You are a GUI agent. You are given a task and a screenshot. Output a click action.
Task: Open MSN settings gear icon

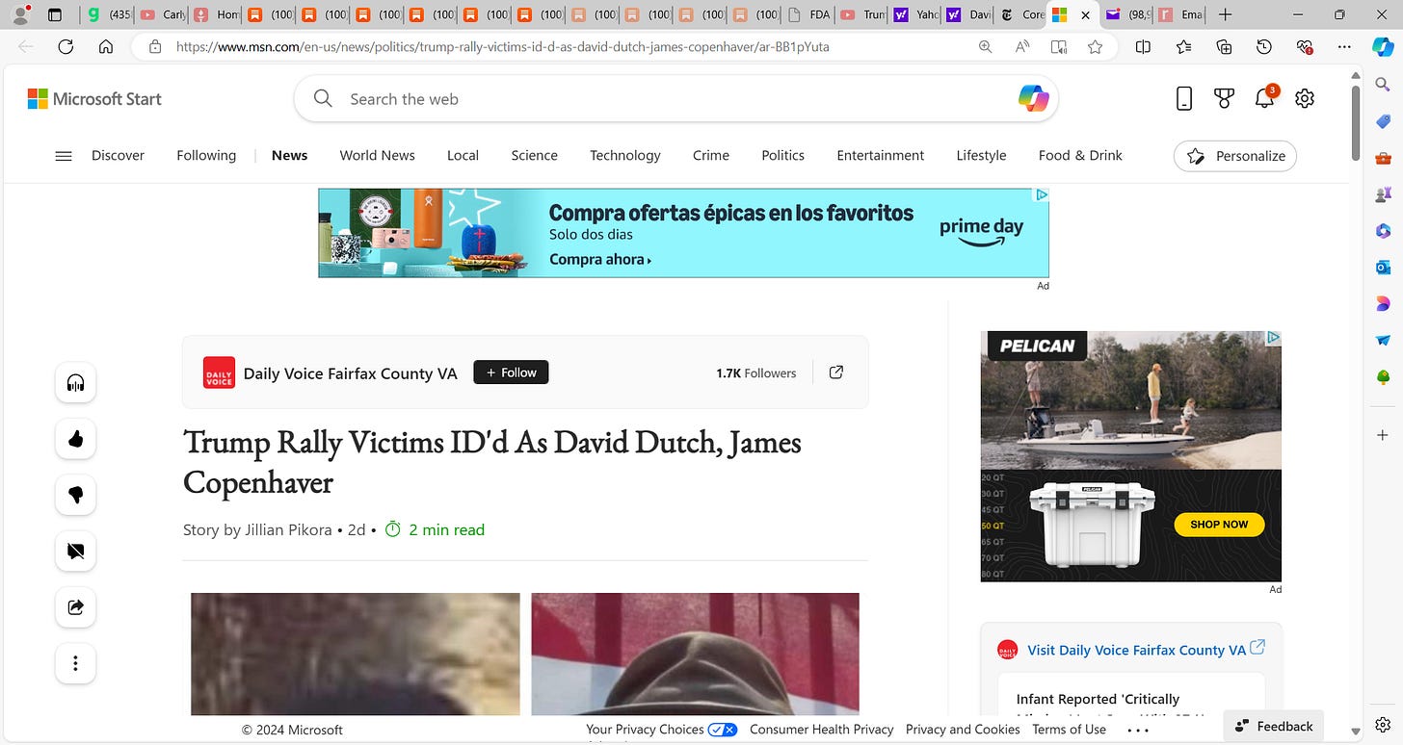1305,98
